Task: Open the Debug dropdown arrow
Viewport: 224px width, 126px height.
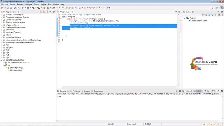Action: (x=25, y=8)
